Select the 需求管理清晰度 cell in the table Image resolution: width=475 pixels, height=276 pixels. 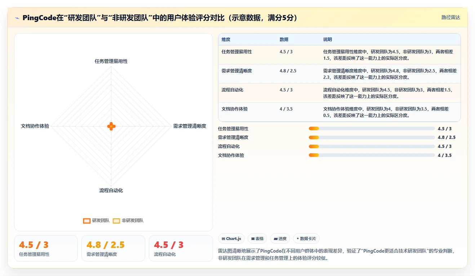pos(237,71)
